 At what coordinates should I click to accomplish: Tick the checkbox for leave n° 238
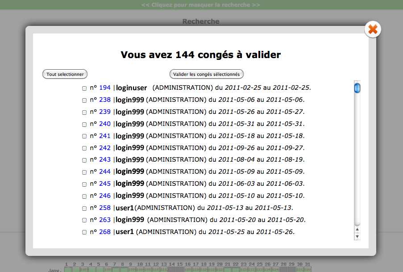click(x=84, y=100)
